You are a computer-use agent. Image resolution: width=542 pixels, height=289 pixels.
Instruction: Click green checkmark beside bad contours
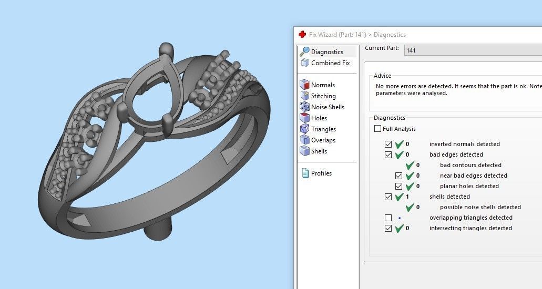[410, 165]
